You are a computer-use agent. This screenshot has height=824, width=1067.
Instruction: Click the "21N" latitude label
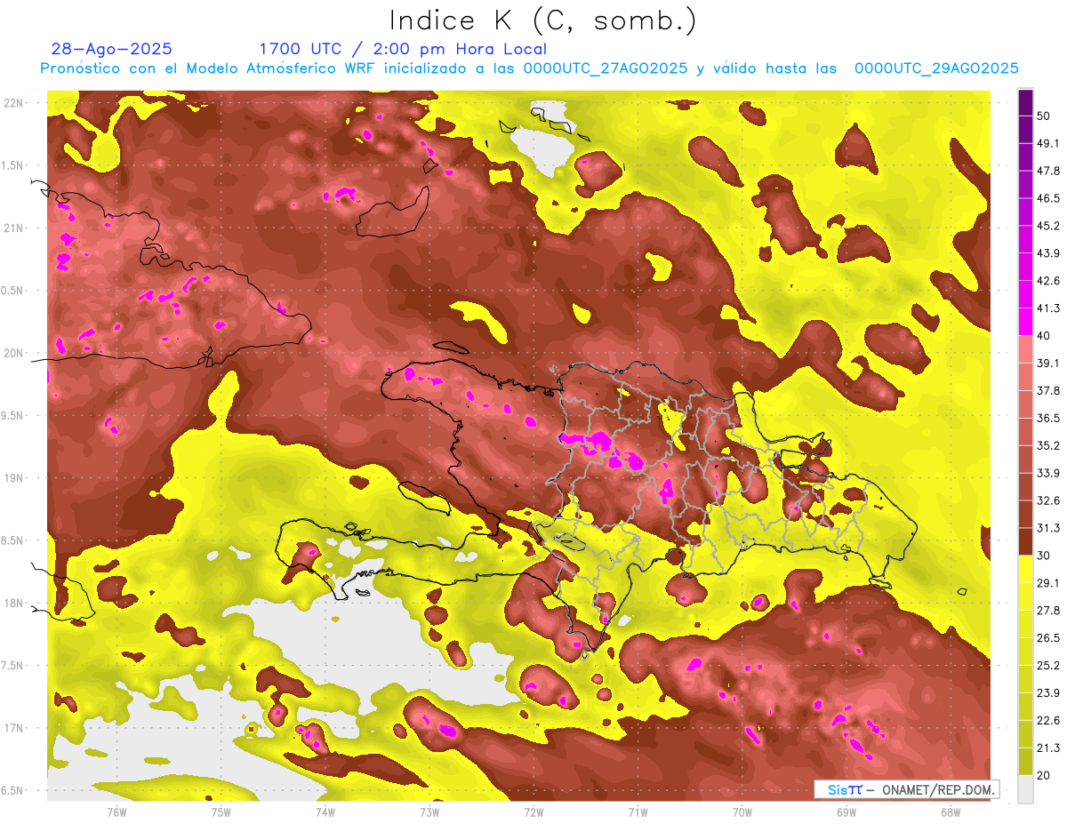pyautogui.click(x=15, y=228)
